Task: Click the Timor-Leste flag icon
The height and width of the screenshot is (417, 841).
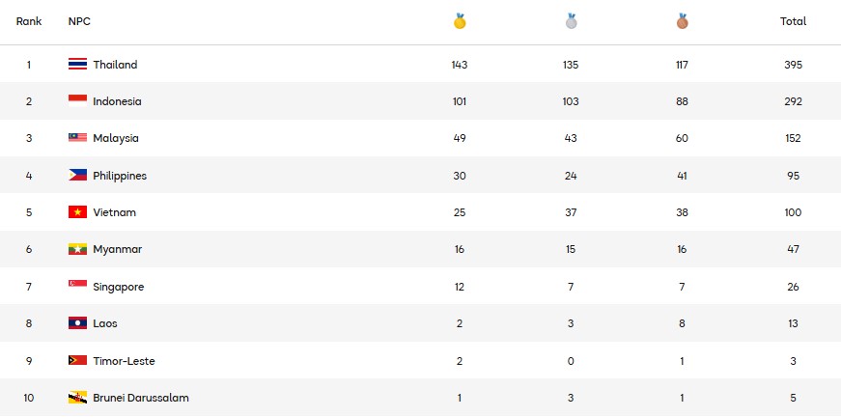Action: 77,361
